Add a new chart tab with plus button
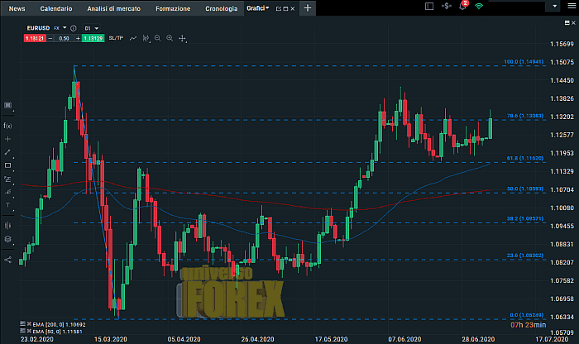Image resolution: width=579 pixels, height=344 pixels. click(308, 7)
